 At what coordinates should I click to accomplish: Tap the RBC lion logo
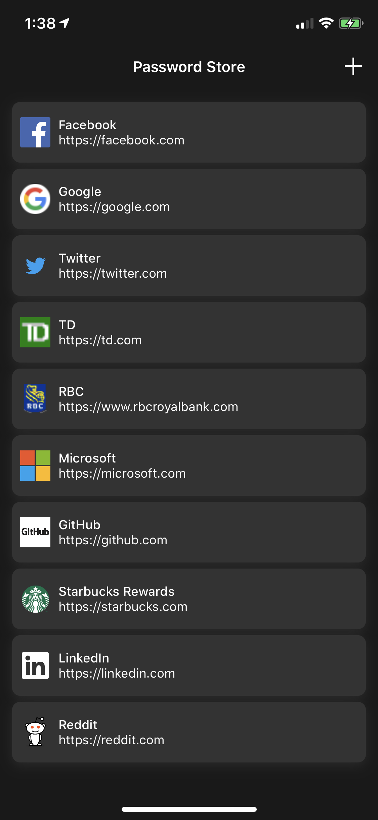35,399
